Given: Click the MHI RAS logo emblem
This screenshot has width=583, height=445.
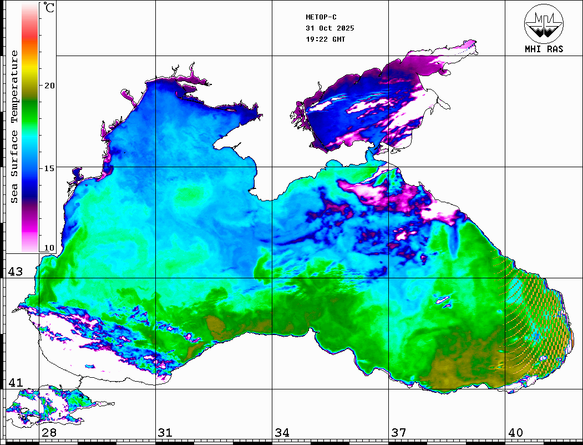Looking at the screenshot, I should click(x=544, y=23).
